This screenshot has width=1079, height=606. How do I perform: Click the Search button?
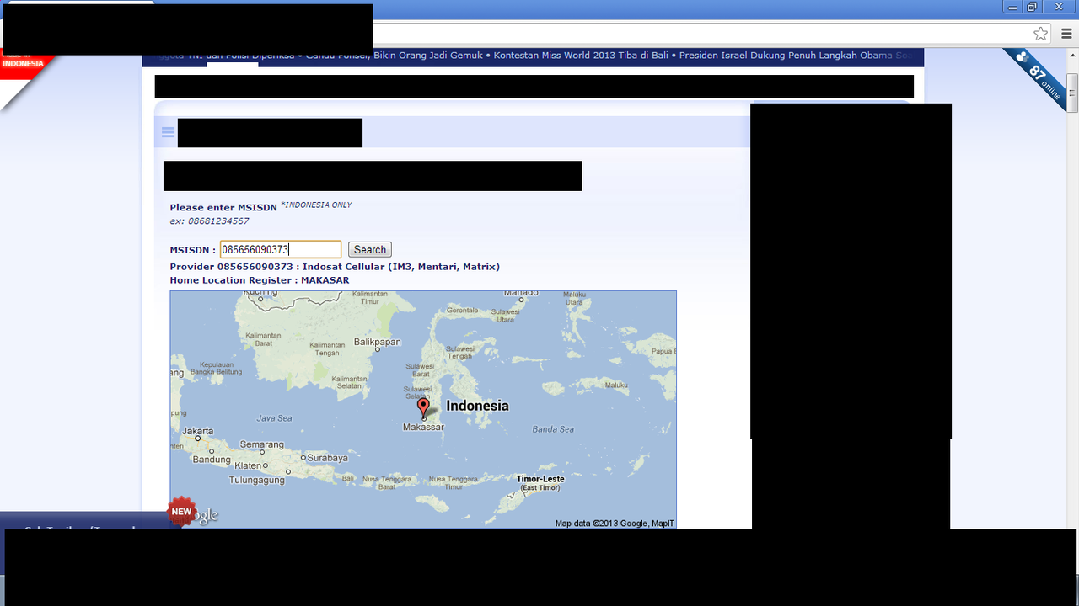[370, 250]
